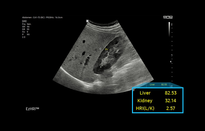The width and height of the screenshot is (205, 131).
Task: Click the S probe orientation marker
Action: [x=87, y=21]
